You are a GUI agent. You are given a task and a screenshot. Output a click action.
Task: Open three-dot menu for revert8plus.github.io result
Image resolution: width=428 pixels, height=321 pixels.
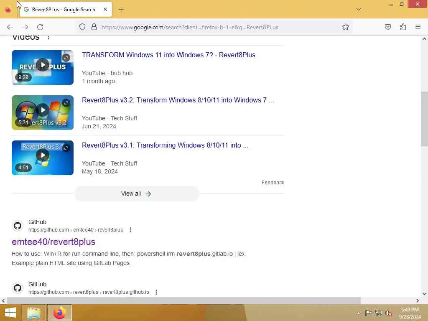156,292
